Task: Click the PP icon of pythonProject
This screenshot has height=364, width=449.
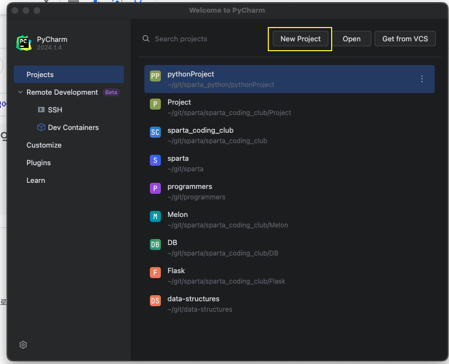Action: 155,76
